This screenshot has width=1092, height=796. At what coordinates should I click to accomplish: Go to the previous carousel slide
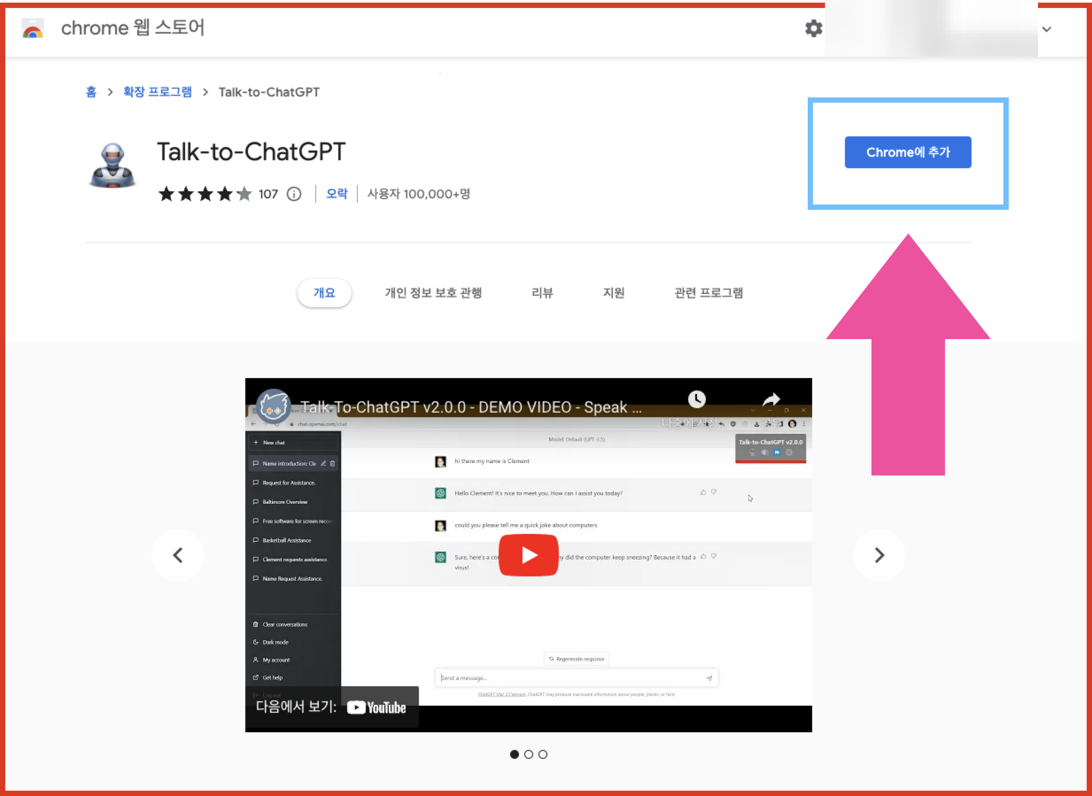pos(178,555)
